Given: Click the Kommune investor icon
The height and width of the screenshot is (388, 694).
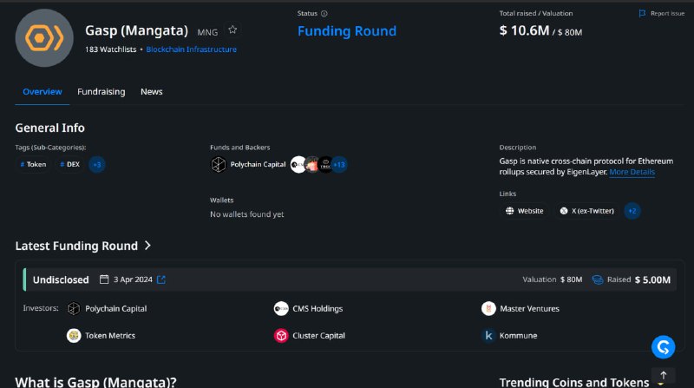Looking at the screenshot, I should click(488, 335).
